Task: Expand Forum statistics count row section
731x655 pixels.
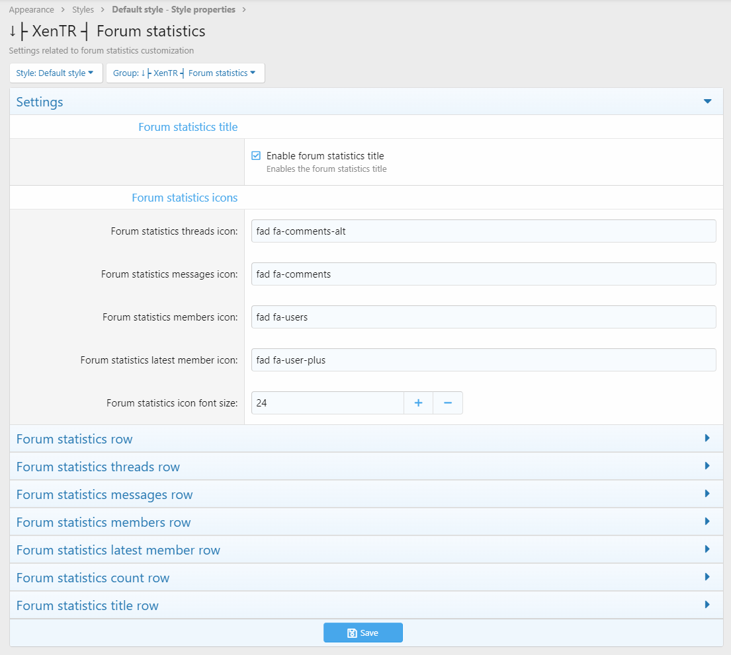Action: click(707, 577)
